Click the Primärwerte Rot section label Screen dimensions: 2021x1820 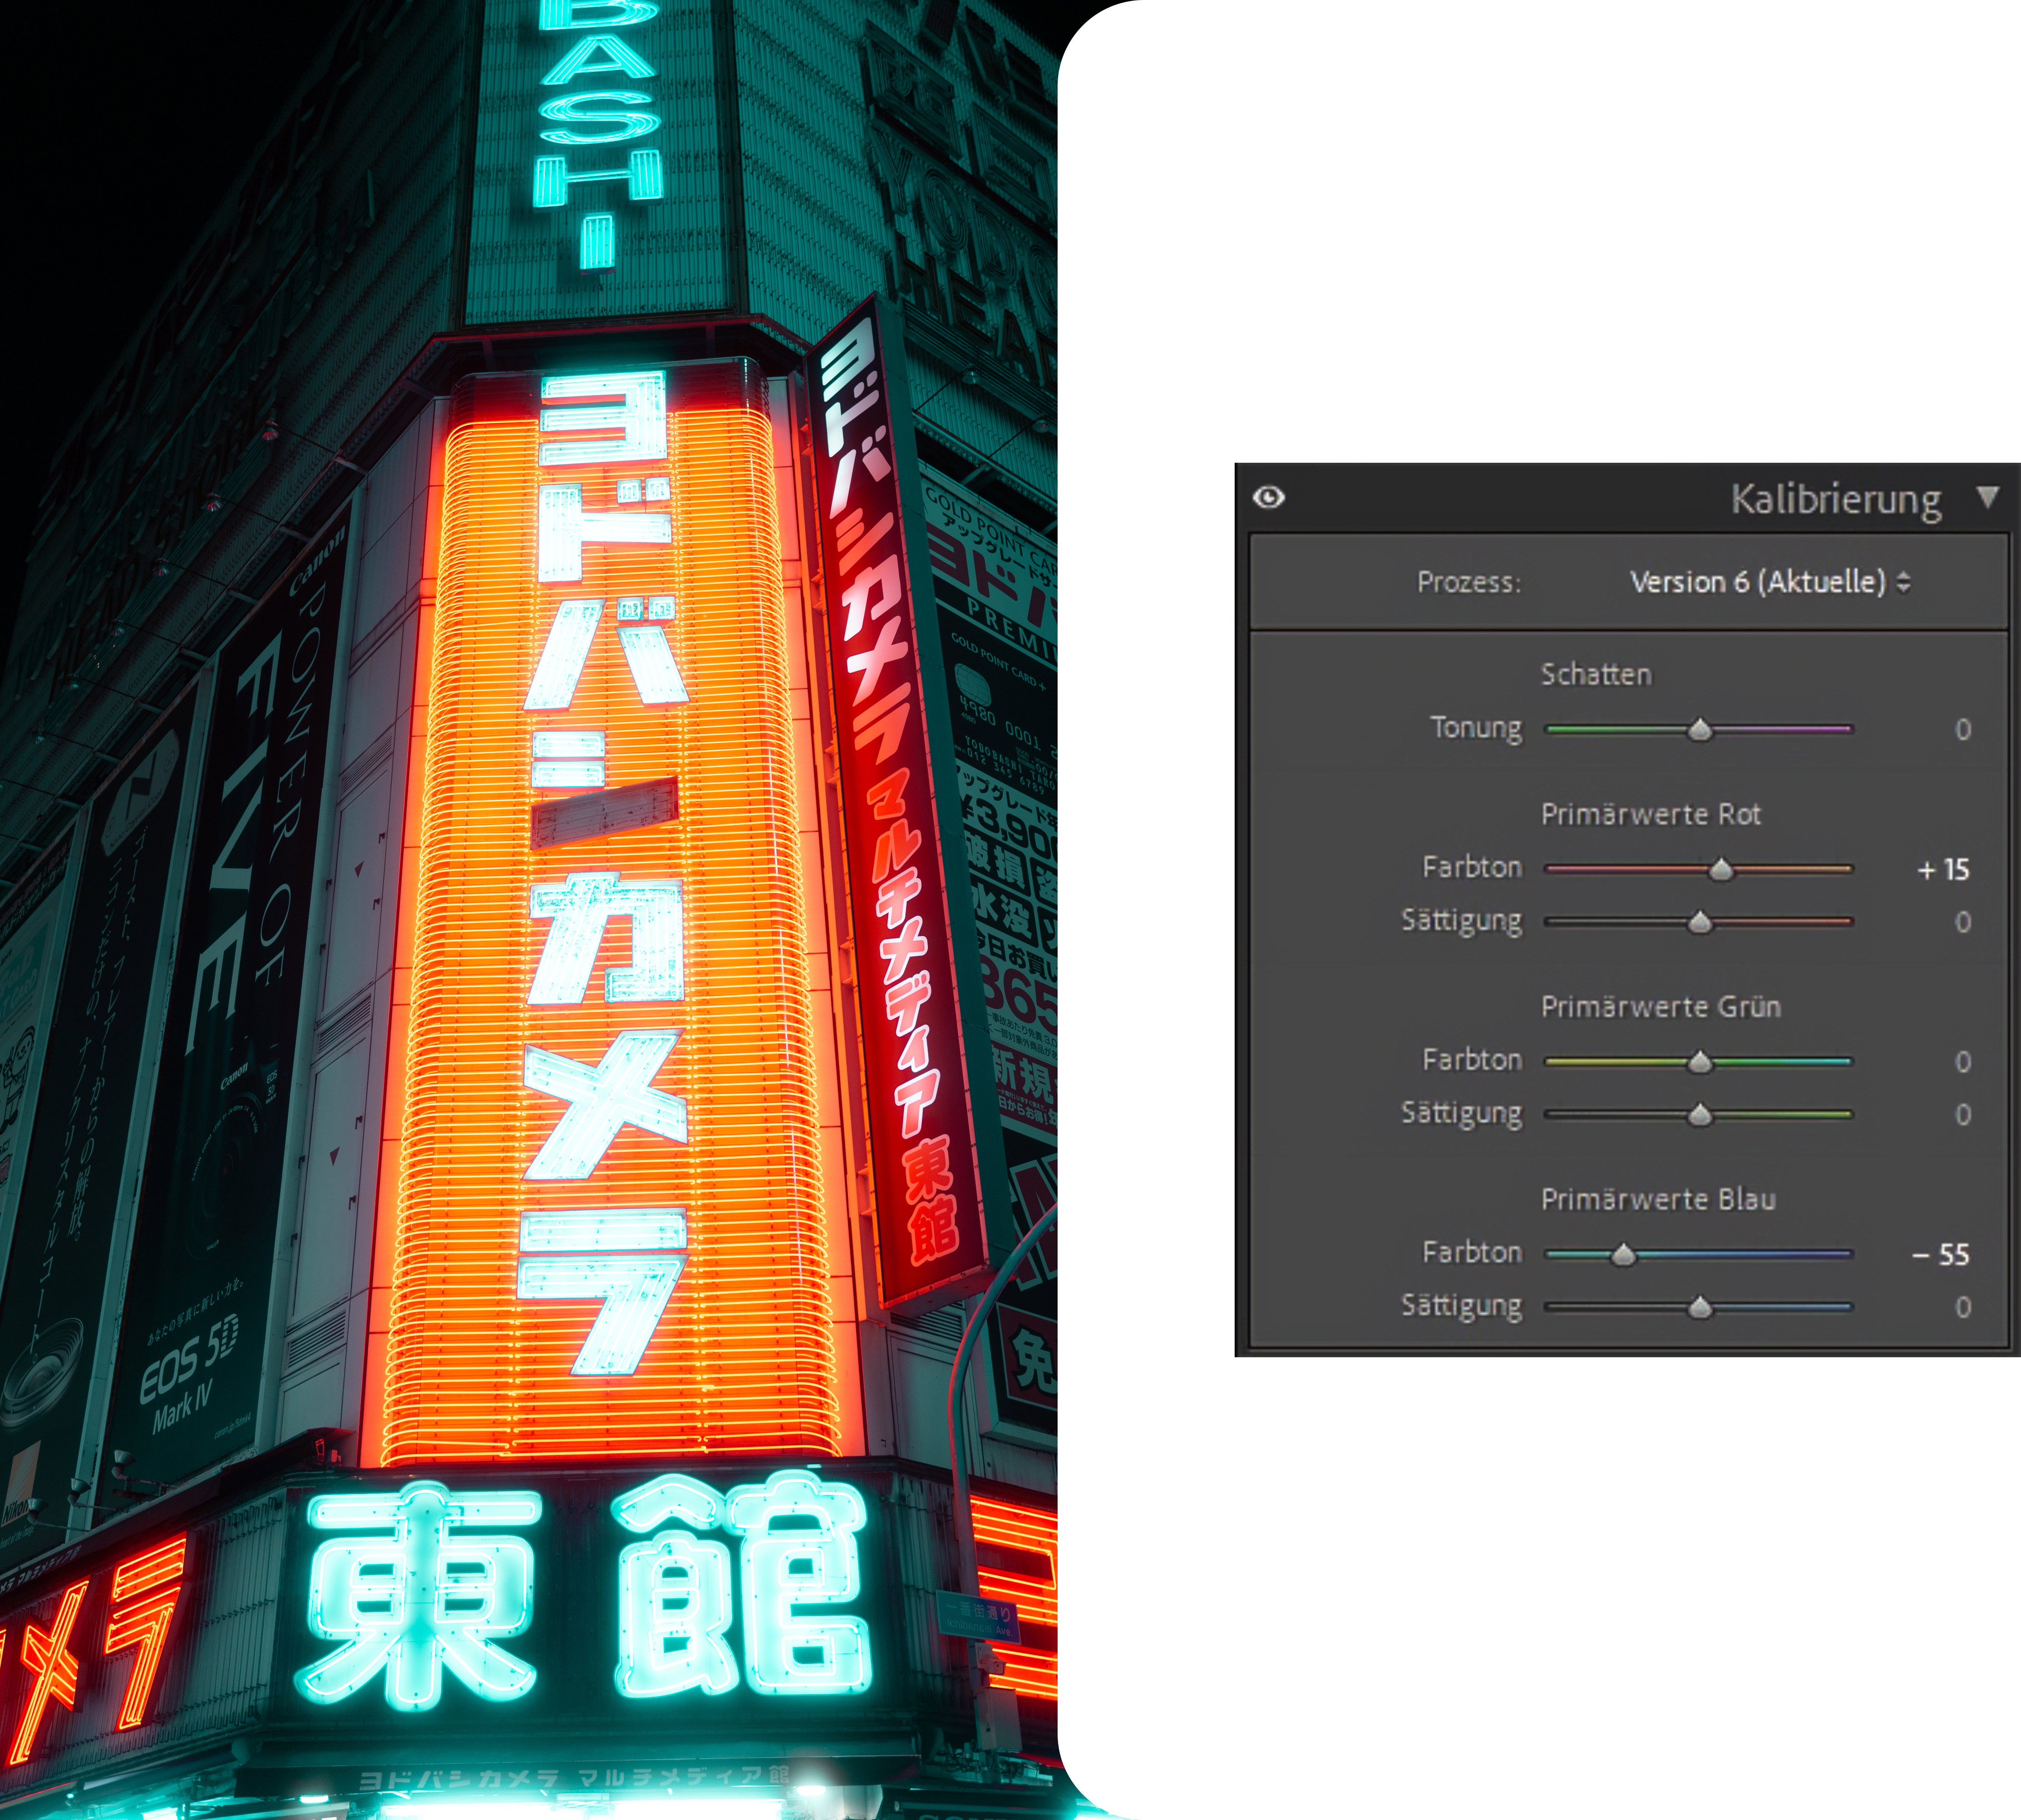coord(1650,814)
